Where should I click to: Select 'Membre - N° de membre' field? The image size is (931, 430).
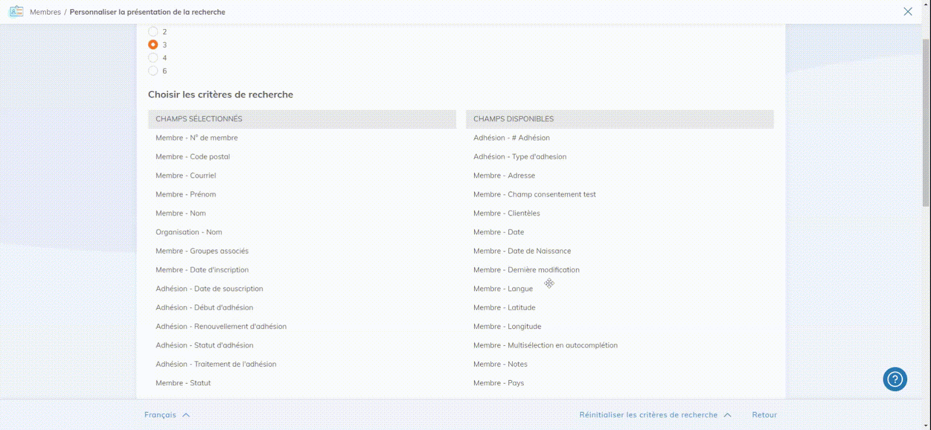pyautogui.click(x=197, y=138)
